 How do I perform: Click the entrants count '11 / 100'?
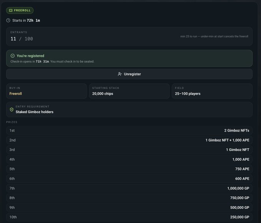21,39
